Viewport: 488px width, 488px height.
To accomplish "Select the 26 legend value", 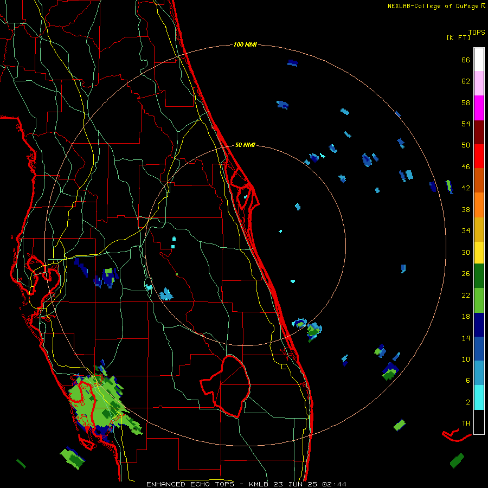I will pyautogui.click(x=466, y=274).
